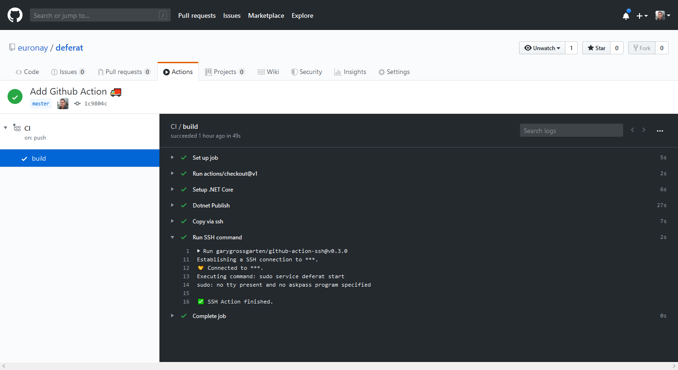Select the Actions tab
This screenshot has width=678, height=370.
[x=178, y=72]
